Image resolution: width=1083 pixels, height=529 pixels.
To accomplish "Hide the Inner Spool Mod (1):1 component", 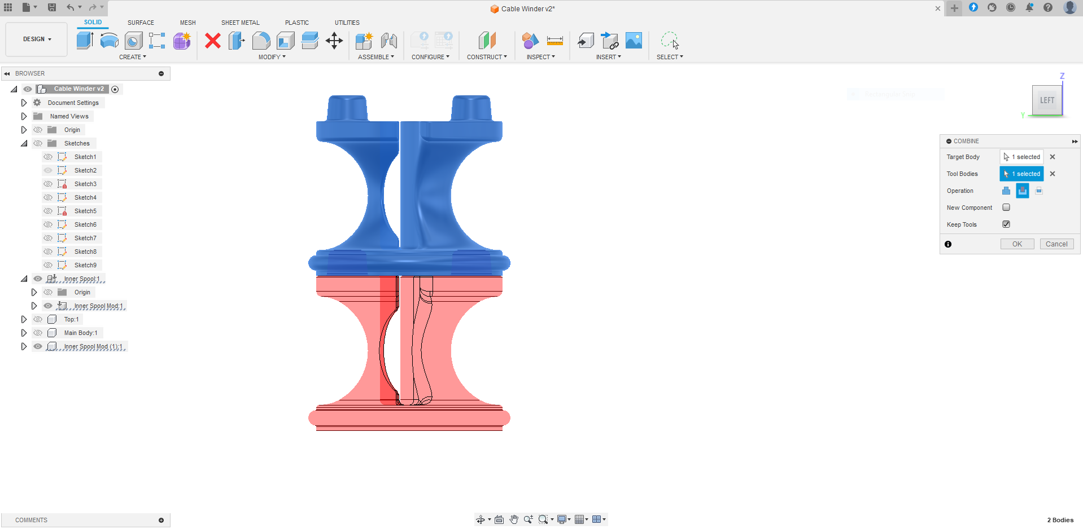I will [x=38, y=346].
